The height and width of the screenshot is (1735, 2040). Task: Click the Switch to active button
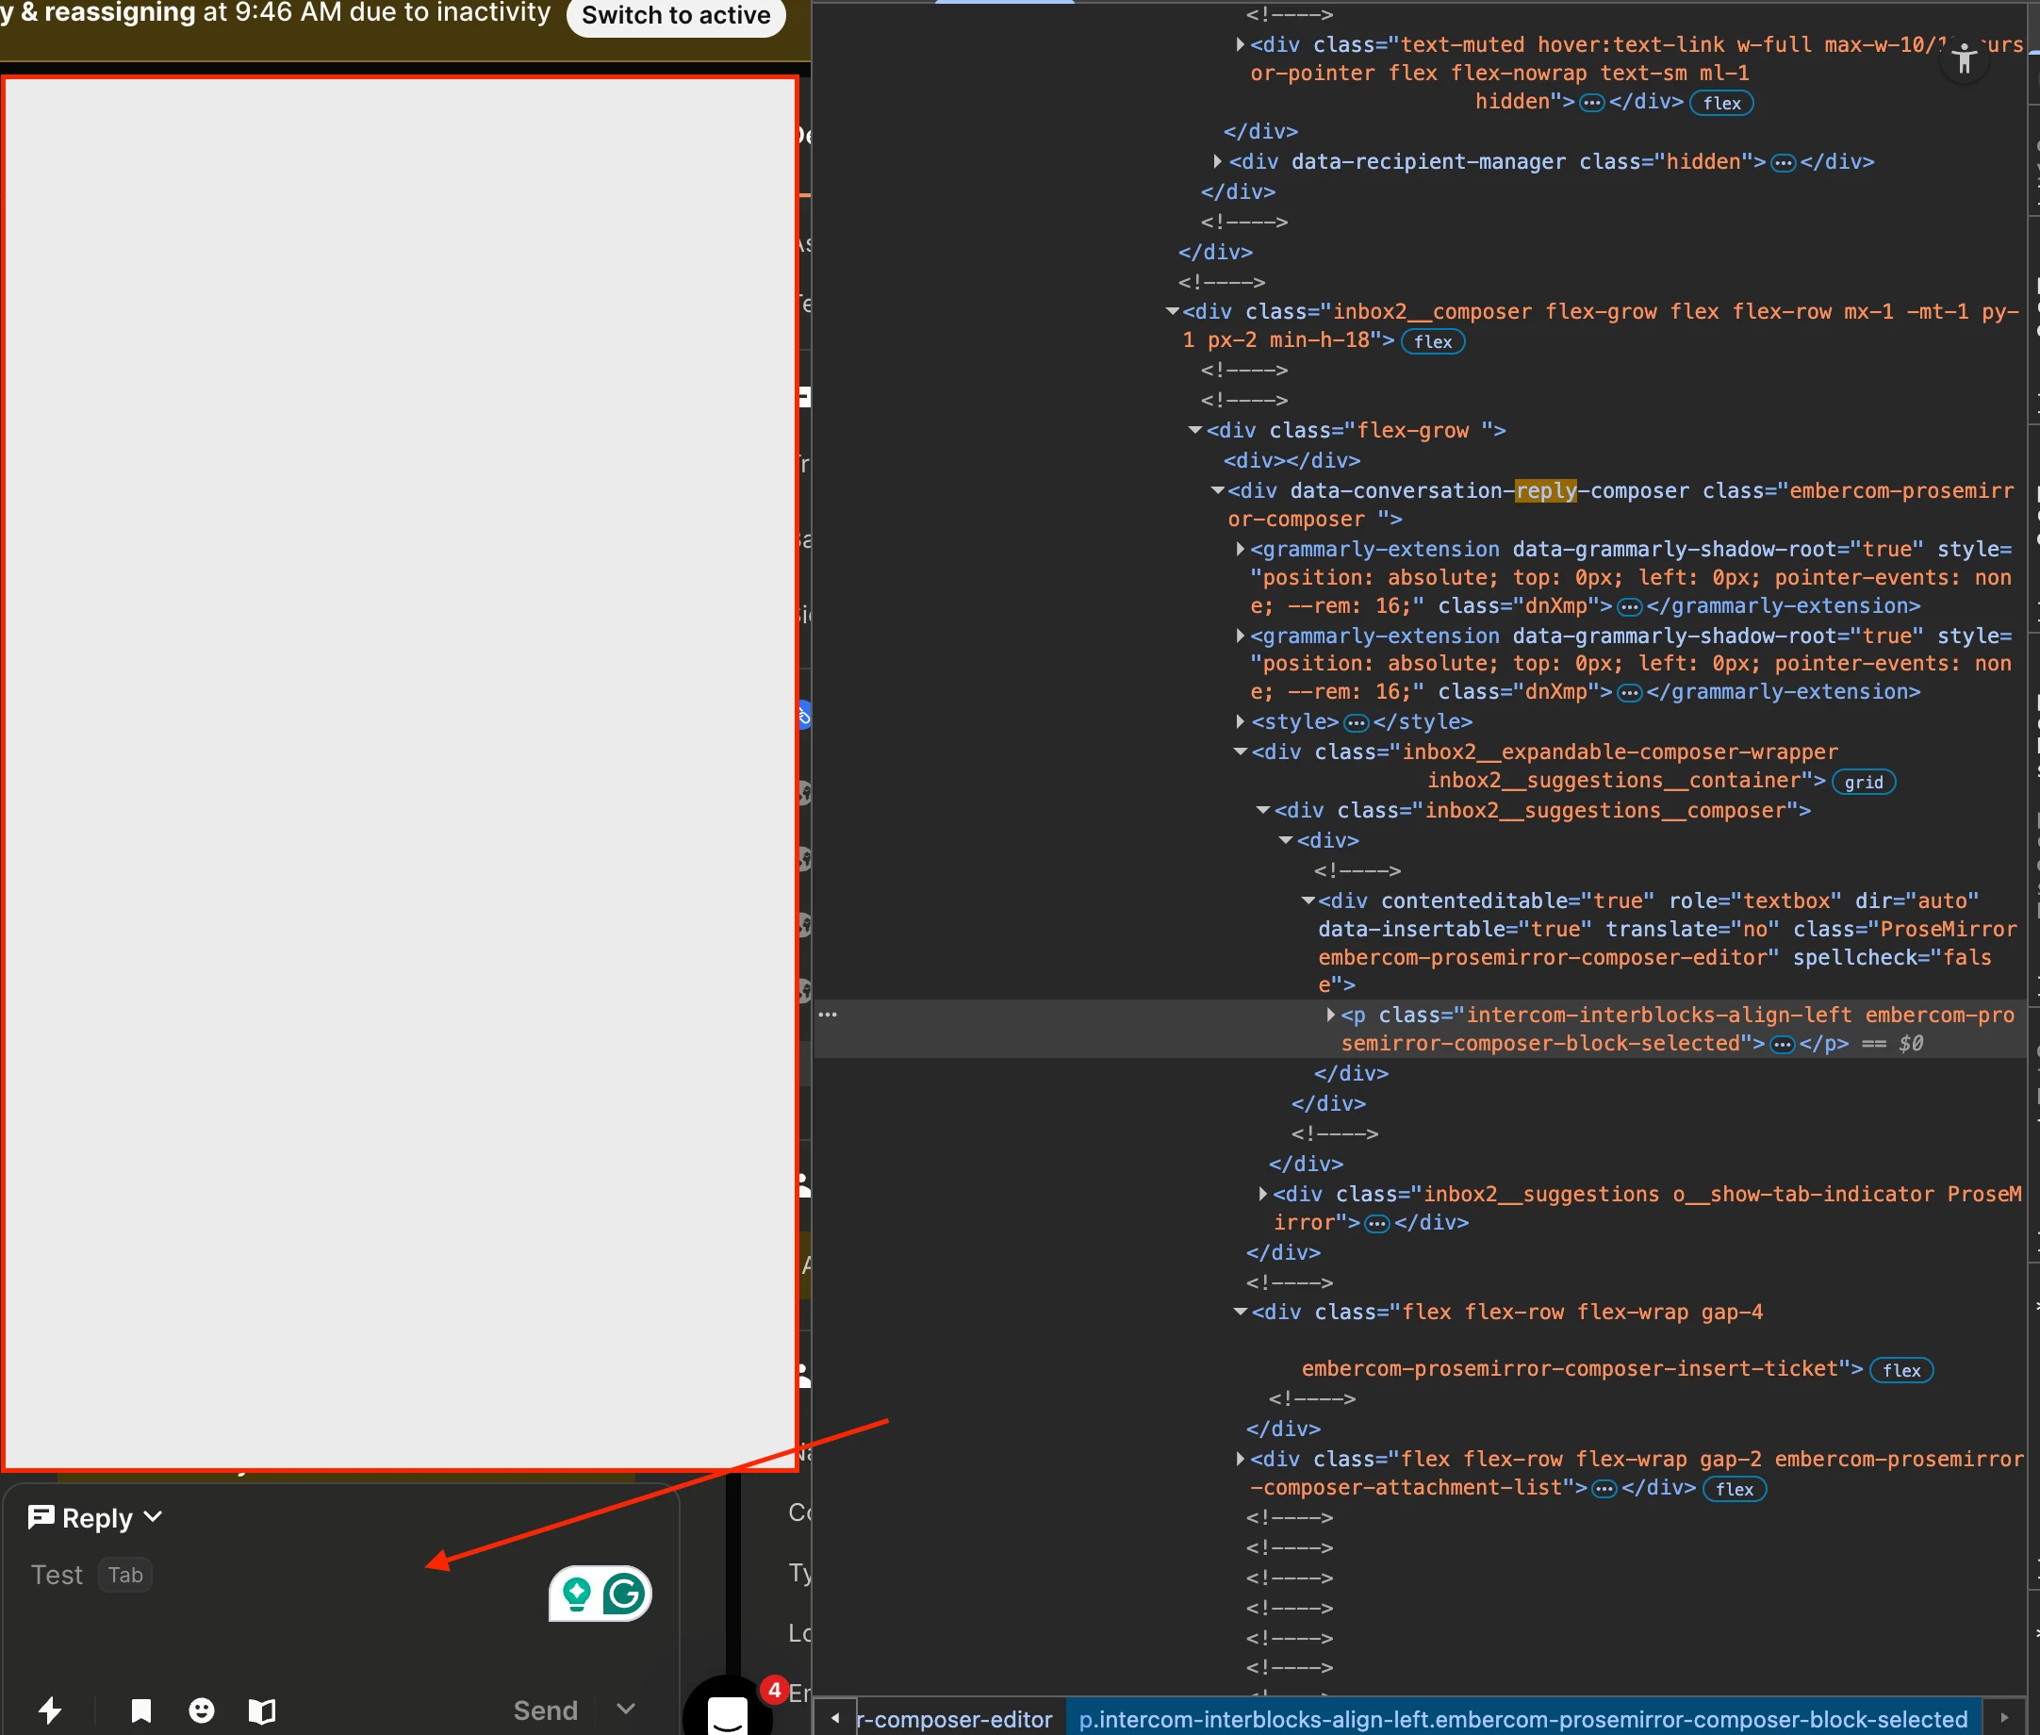[675, 16]
